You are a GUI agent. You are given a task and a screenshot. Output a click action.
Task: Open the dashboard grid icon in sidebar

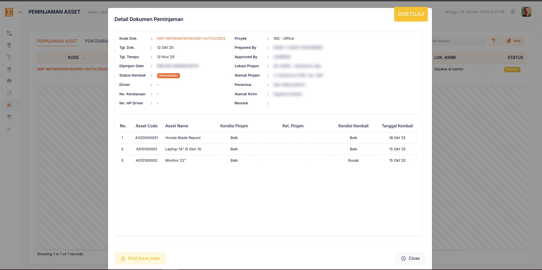9,33
